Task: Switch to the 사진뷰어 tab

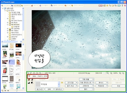Action: pyautogui.click(x=6, y=6)
